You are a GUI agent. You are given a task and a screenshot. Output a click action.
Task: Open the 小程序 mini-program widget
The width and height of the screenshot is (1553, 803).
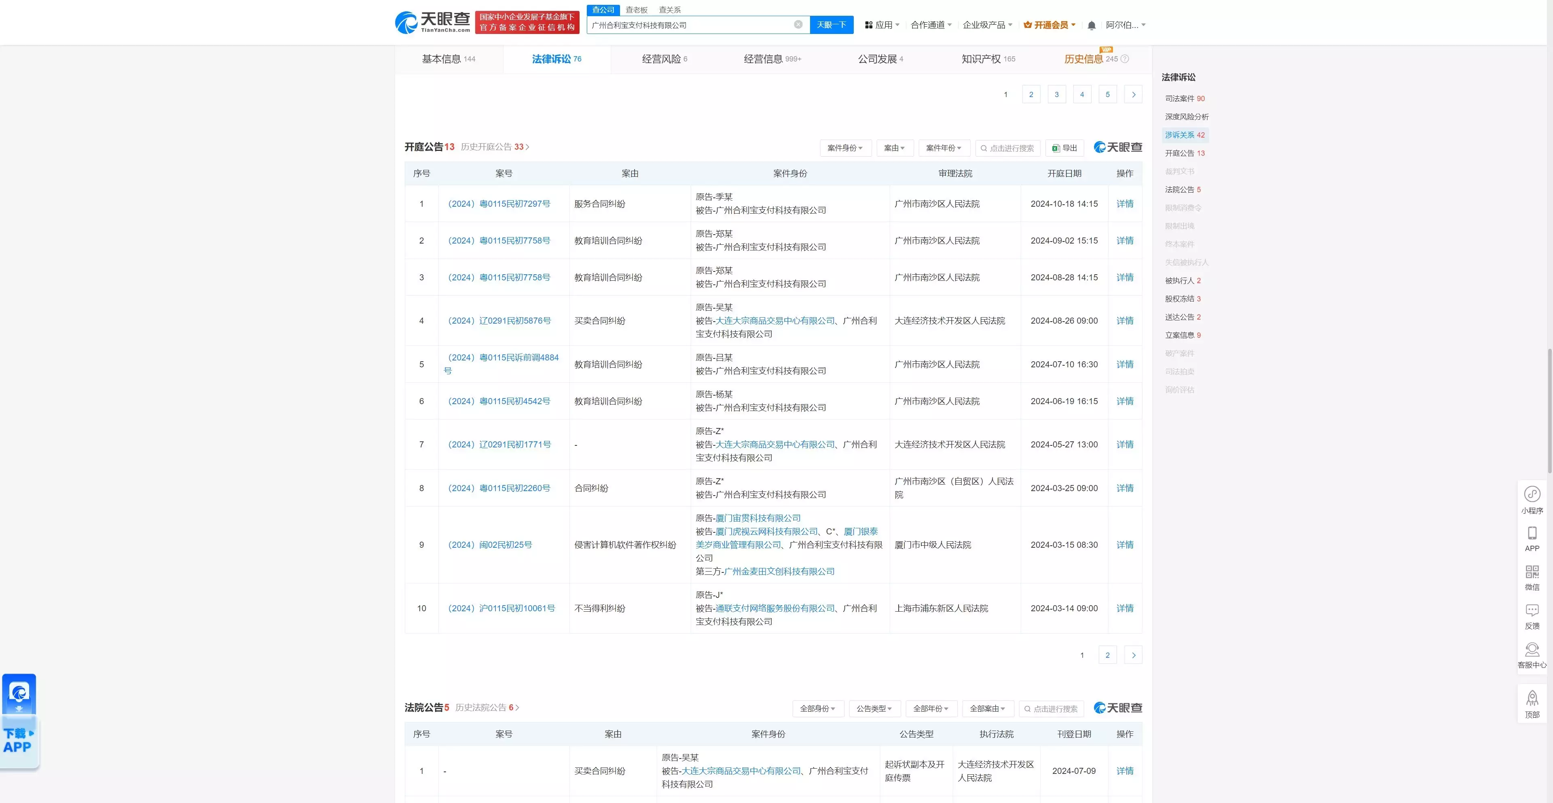(x=1532, y=500)
